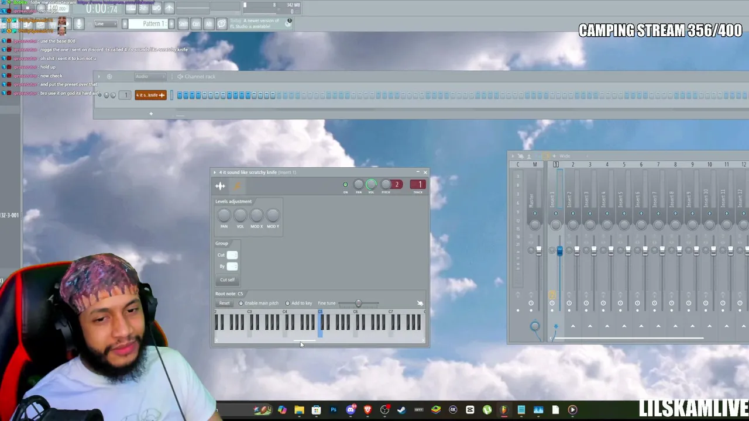The image size is (749, 421).
Task: Click the speech bubble icon beside Alt
Action: pos(222,24)
